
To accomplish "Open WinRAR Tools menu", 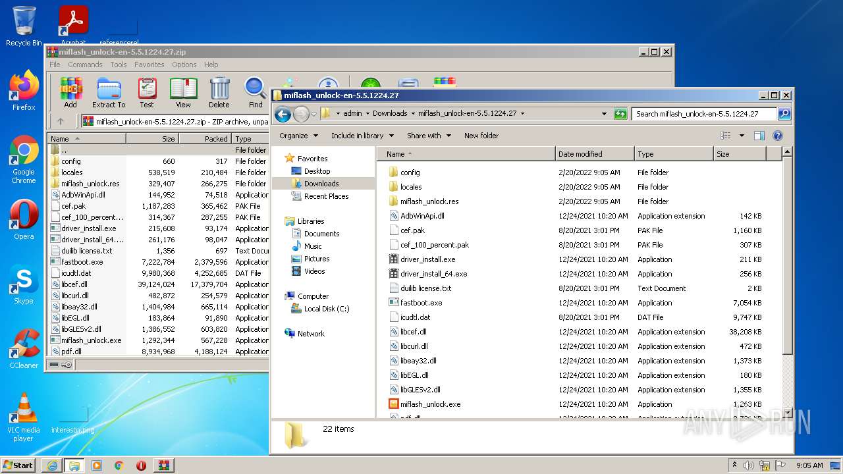I will (119, 65).
